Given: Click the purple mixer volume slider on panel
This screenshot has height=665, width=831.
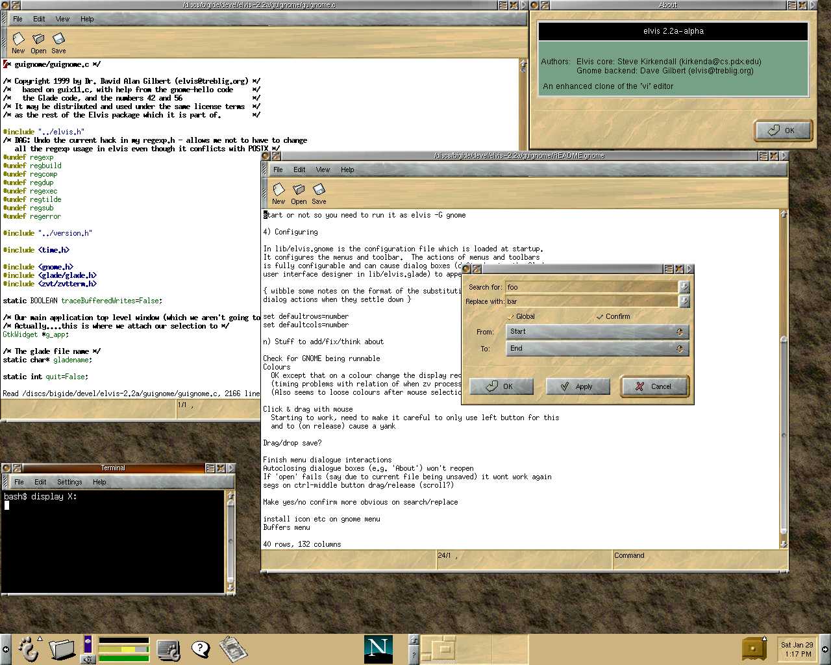Looking at the screenshot, I should (x=88, y=644).
